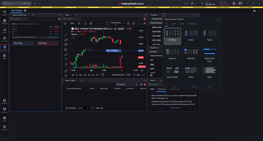The height and width of the screenshot is (141, 263).
Task: Add the Quote Details widget thumbnail
Action: [x=172, y=72]
